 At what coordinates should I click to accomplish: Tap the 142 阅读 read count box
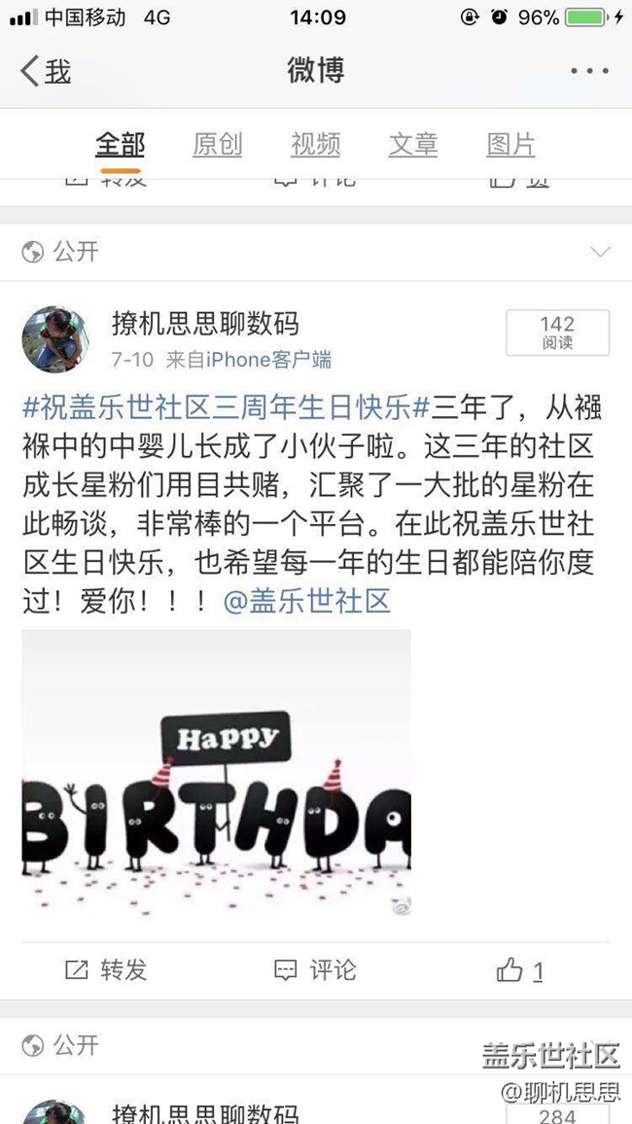click(557, 333)
